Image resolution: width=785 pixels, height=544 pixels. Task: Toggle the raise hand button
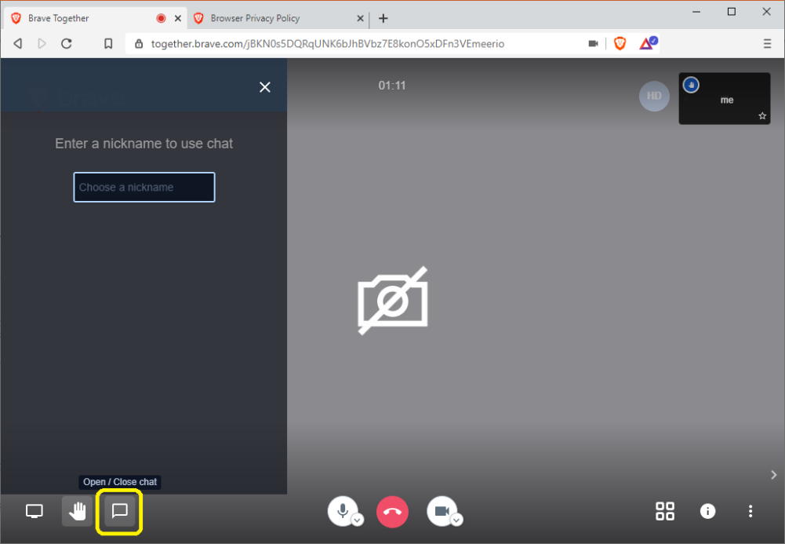click(x=78, y=512)
